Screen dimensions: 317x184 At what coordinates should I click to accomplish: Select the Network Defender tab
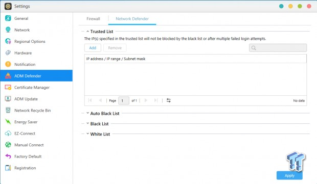coord(132,19)
